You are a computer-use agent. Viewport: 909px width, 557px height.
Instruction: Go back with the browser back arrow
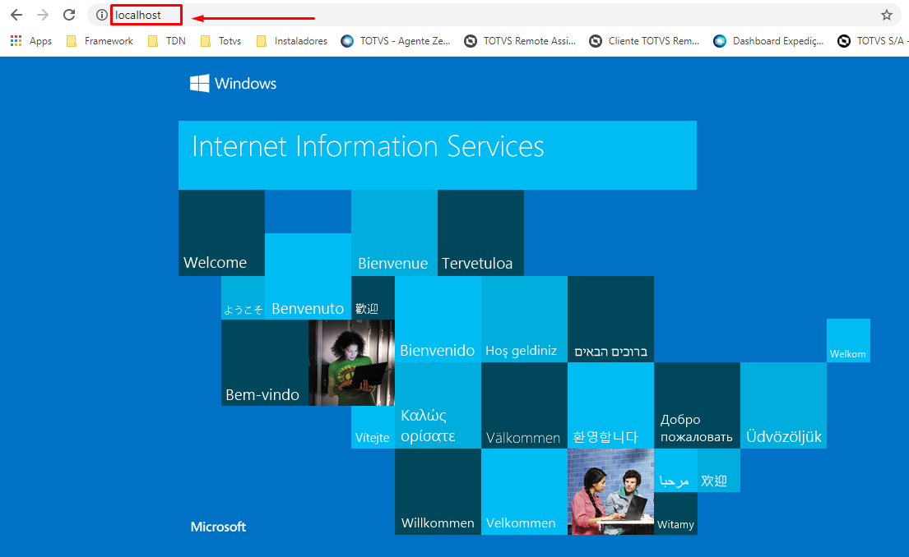coord(16,15)
